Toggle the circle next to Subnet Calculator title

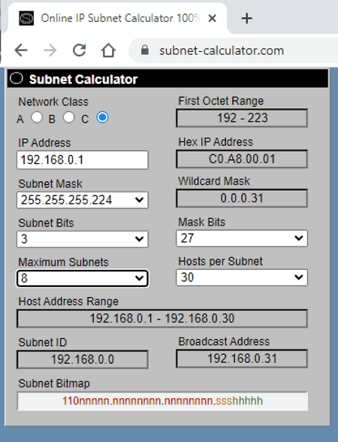17,78
